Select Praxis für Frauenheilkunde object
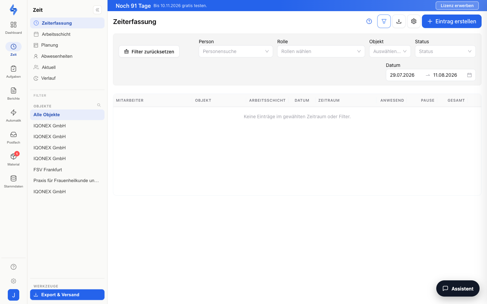Viewport: 487px width, 304px height. (x=67, y=180)
